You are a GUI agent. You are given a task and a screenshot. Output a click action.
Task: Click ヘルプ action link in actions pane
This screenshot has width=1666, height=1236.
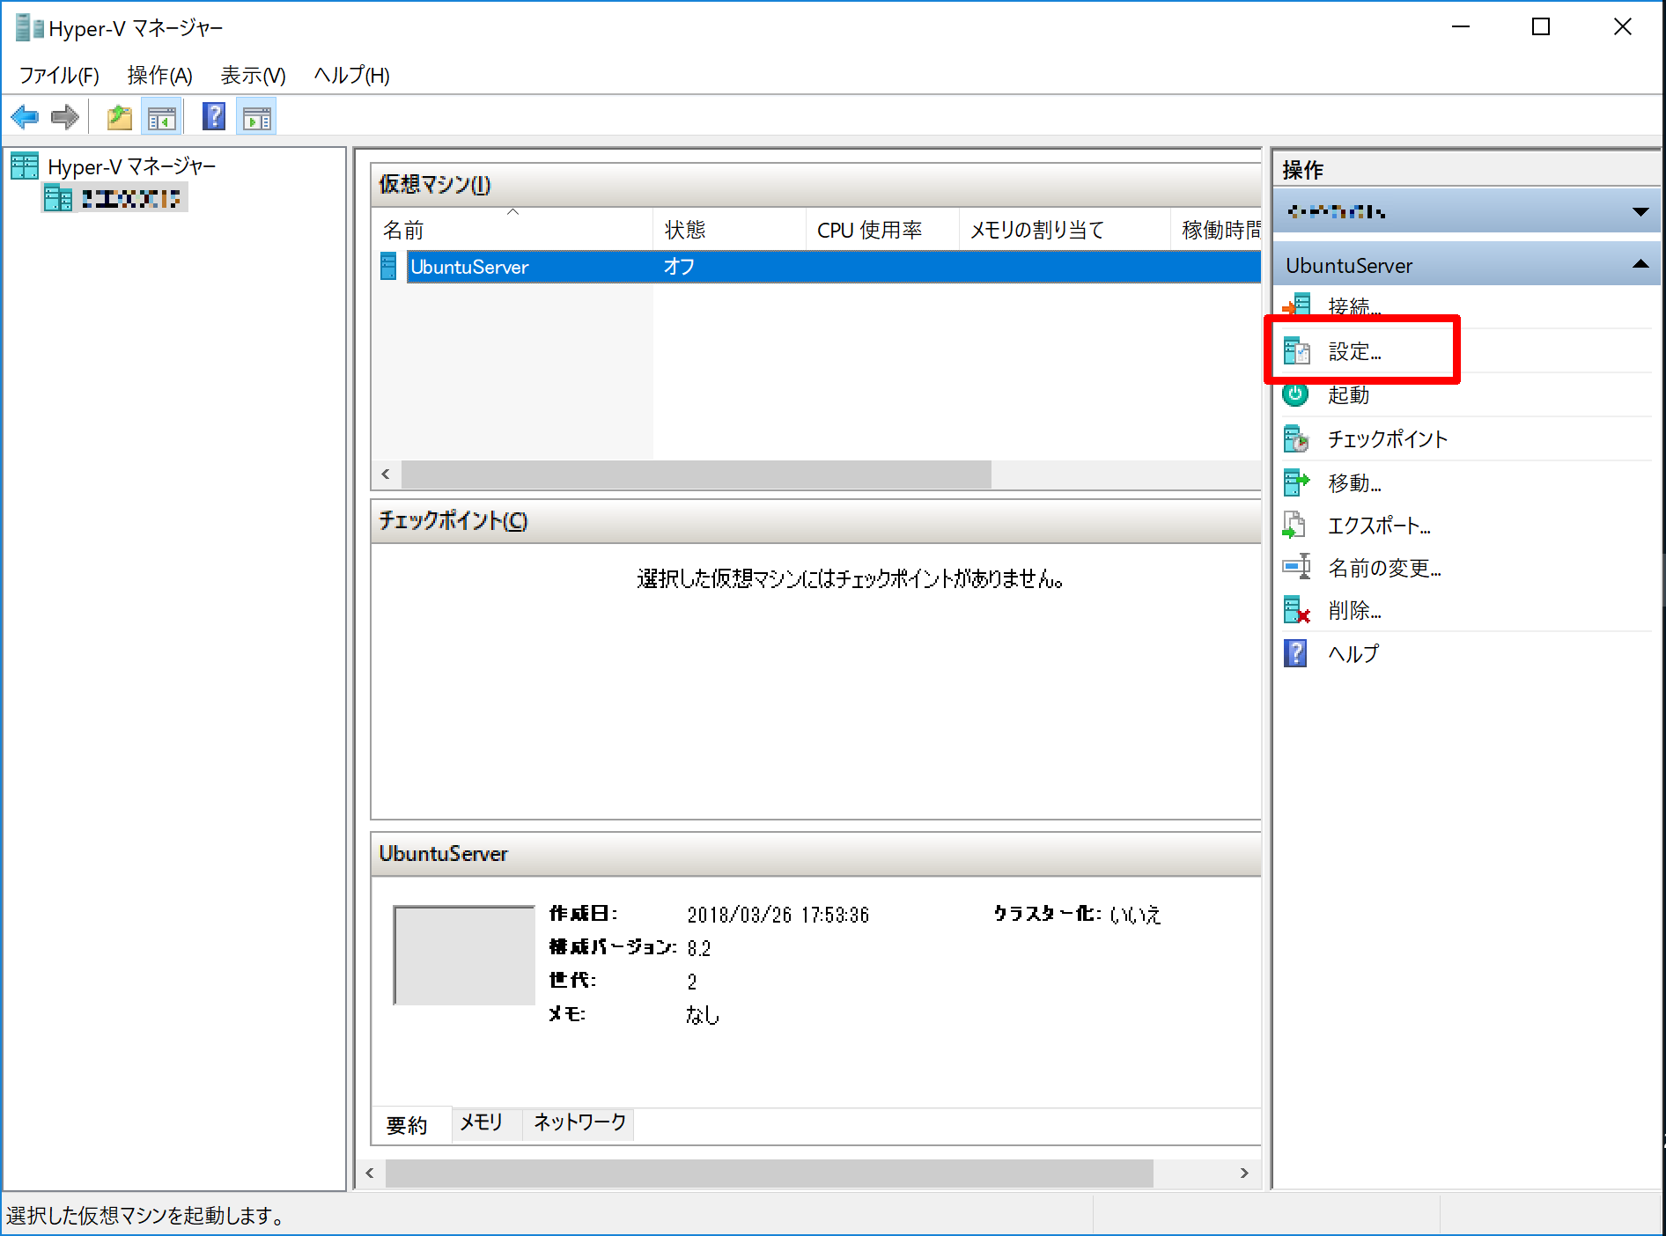[1353, 653]
